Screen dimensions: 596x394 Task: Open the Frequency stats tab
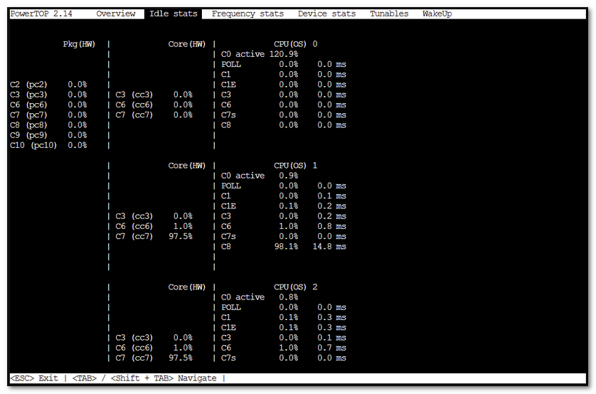point(248,14)
